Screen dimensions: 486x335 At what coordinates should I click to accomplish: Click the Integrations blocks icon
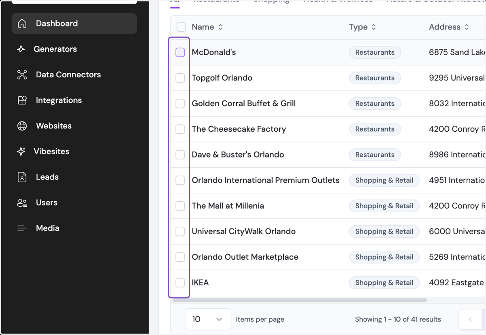(x=22, y=100)
